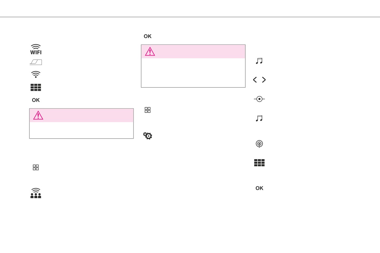Select the radio broadcast antenna icon
The height and width of the screenshot is (253, 380).
coord(259,144)
